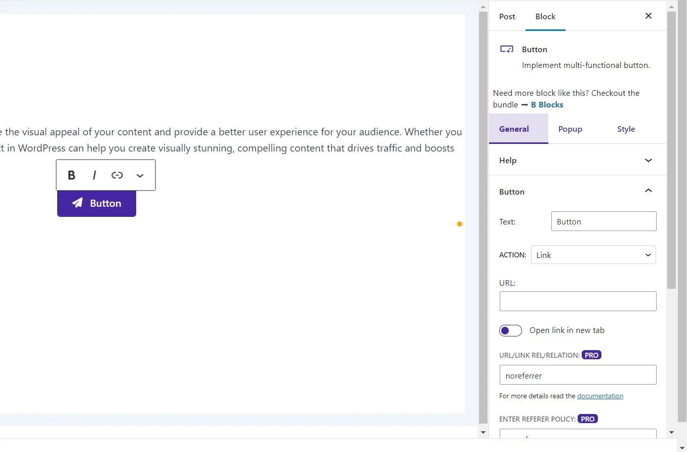Click the button Text input field
687x452 pixels.
(x=603, y=221)
